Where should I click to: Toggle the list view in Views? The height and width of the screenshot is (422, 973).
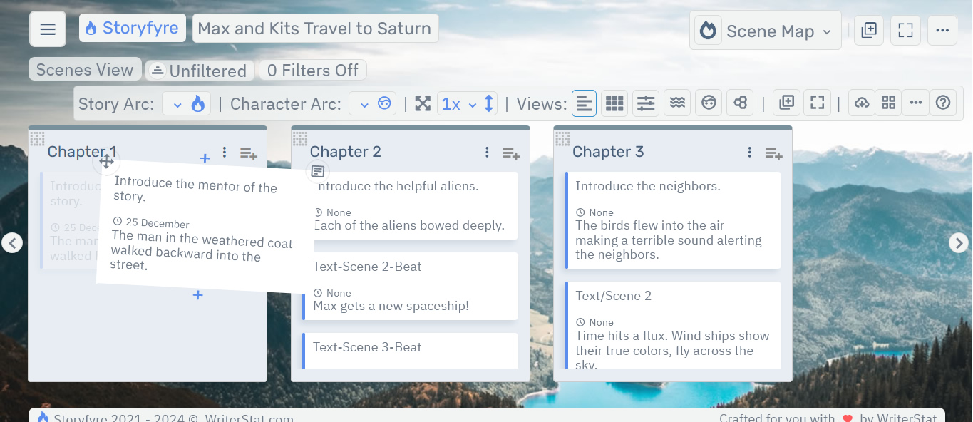coord(584,103)
